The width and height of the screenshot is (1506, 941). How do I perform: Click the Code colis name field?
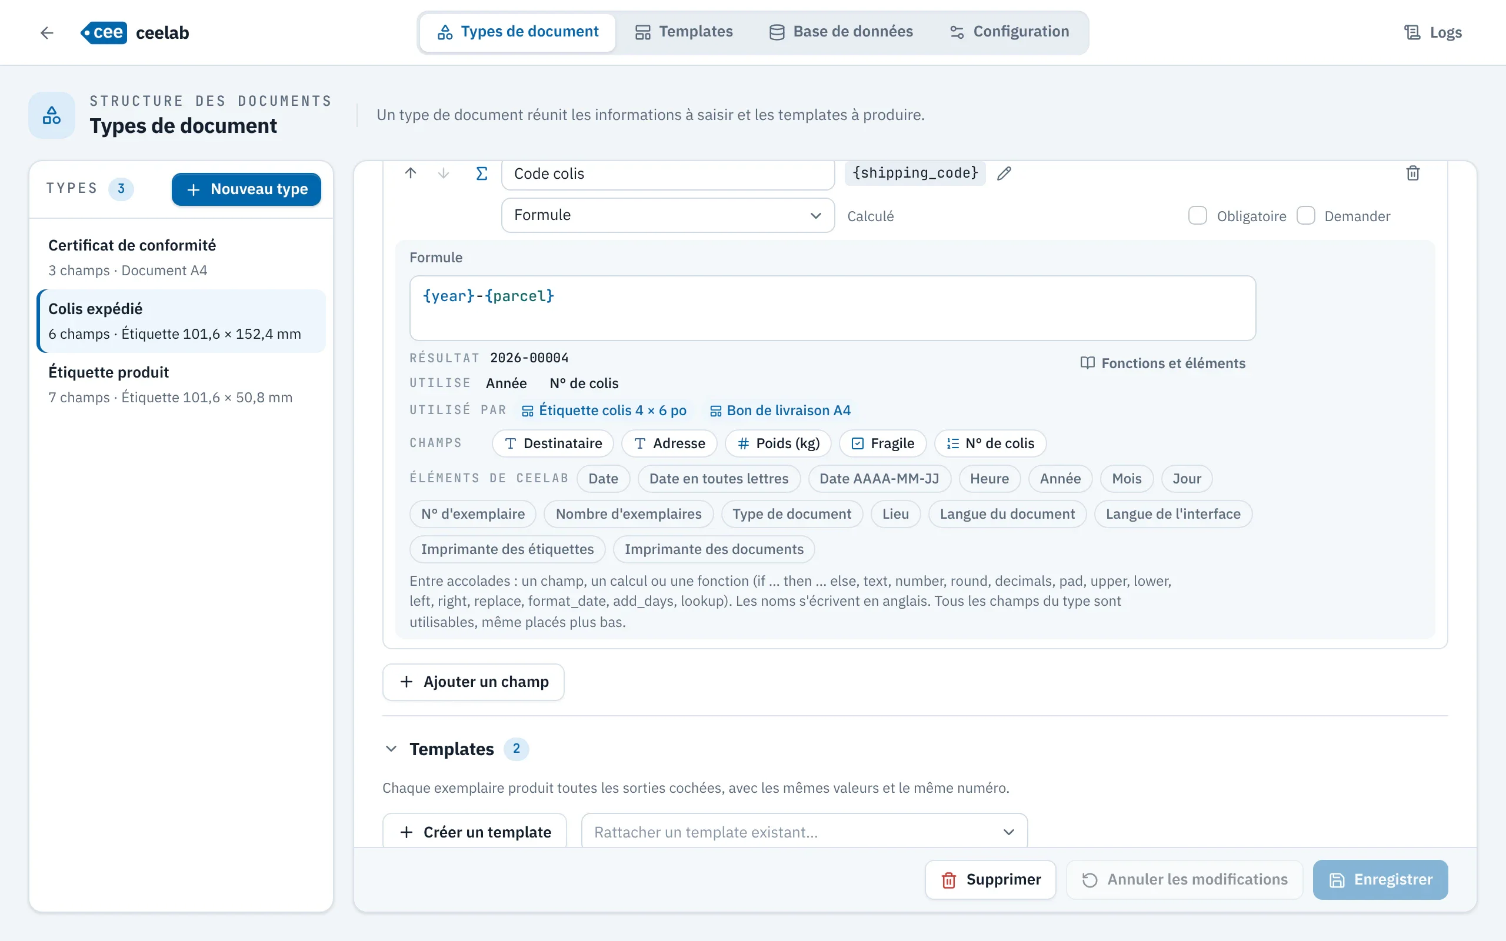point(668,174)
